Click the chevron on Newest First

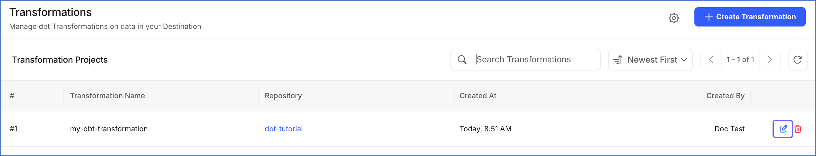pos(684,60)
